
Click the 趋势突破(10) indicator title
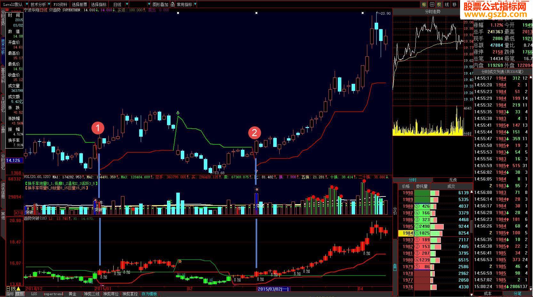[36, 219]
